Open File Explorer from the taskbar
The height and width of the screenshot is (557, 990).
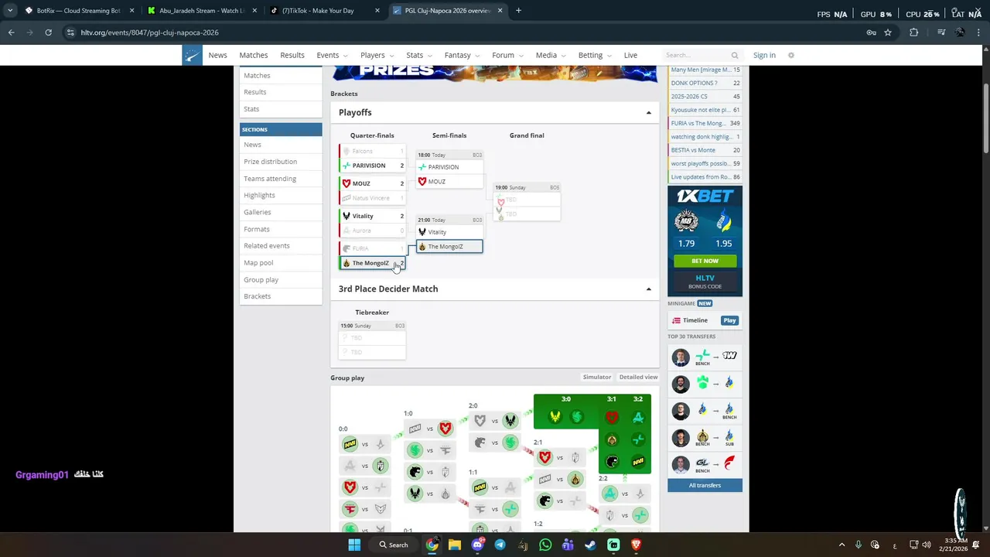coord(455,545)
